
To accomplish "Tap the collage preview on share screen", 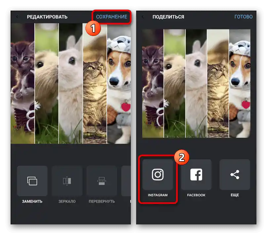I will coord(196,83).
